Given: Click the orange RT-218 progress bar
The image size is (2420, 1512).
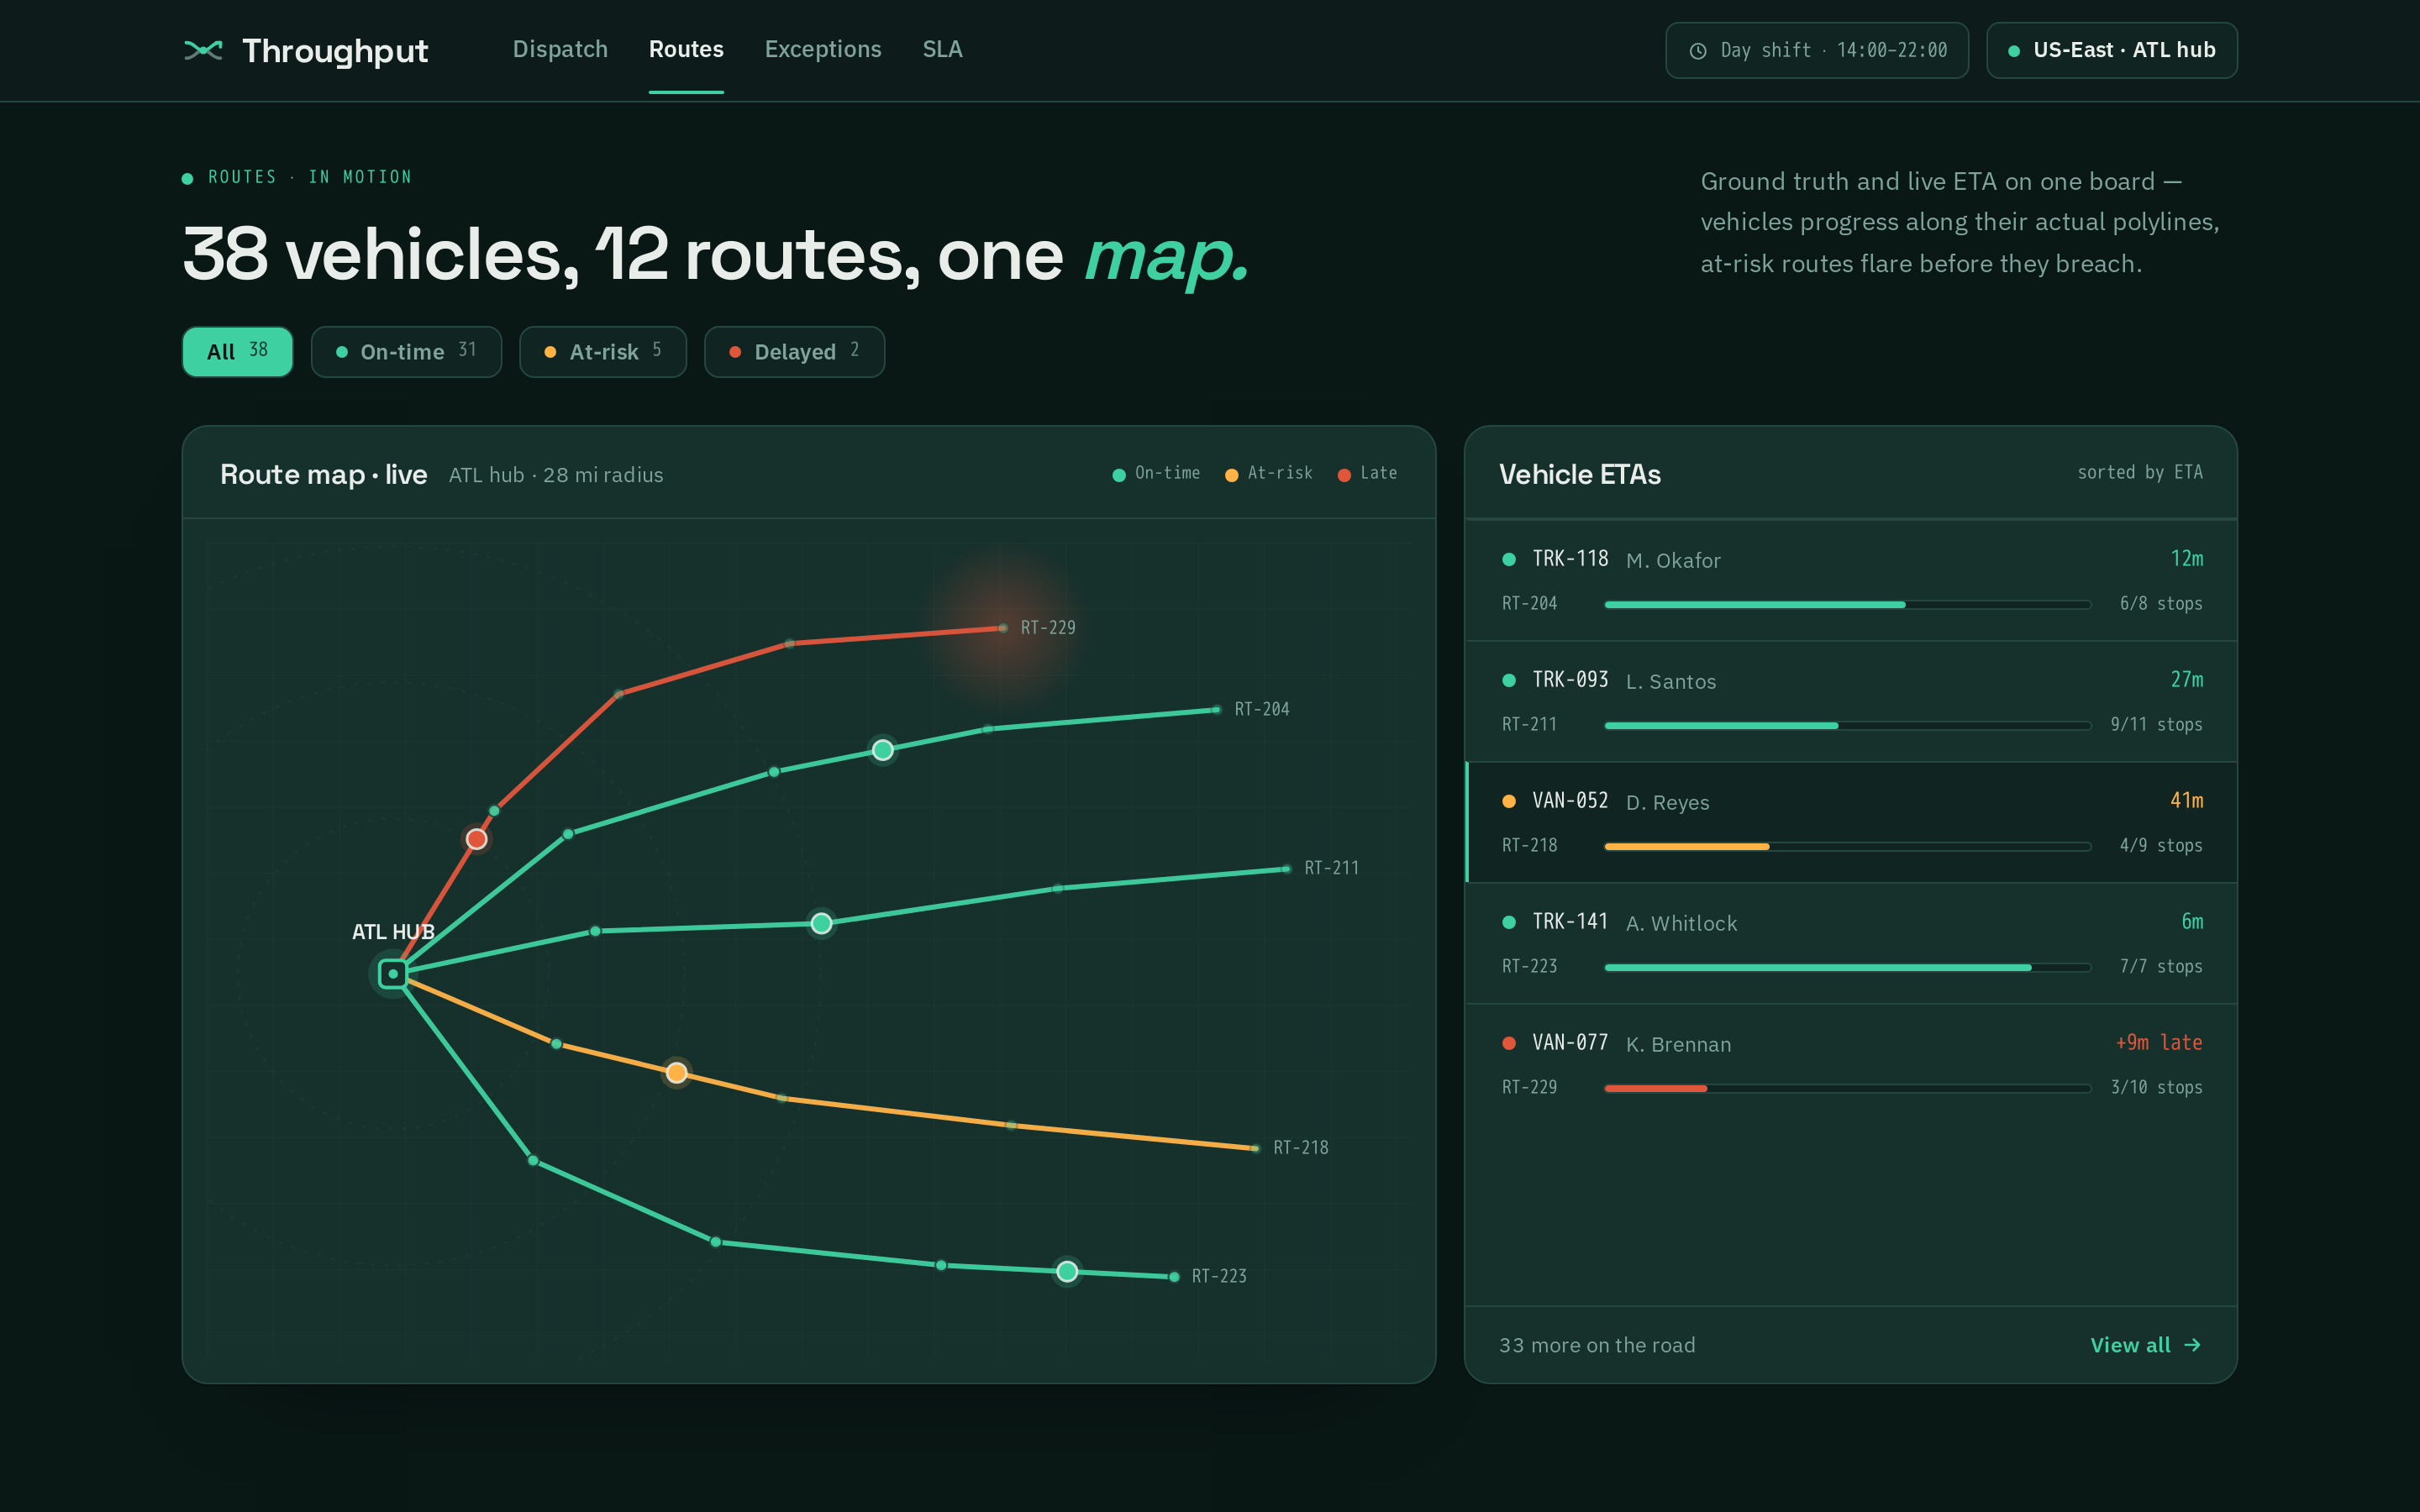Looking at the screenshot, I should pyautogui.click(x=1848, y=847).
